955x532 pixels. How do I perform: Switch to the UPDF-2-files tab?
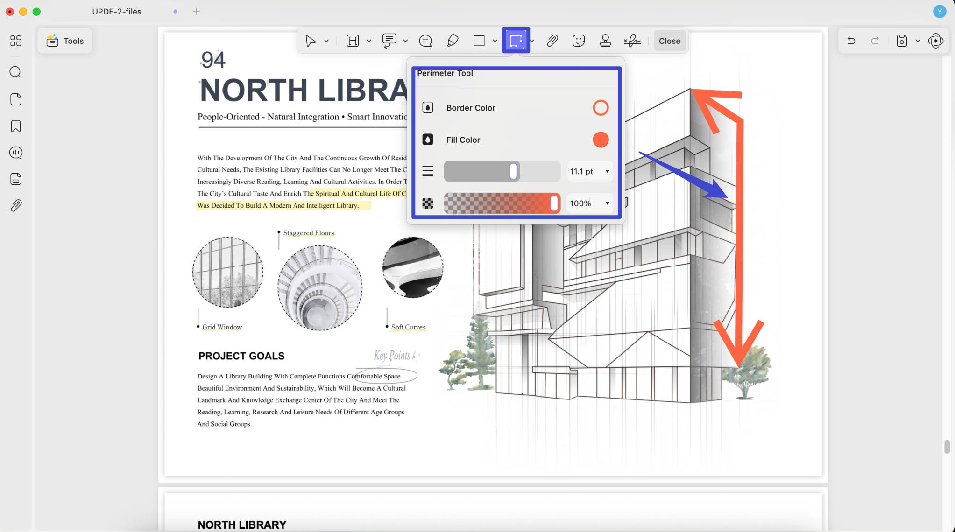point(117,12)
